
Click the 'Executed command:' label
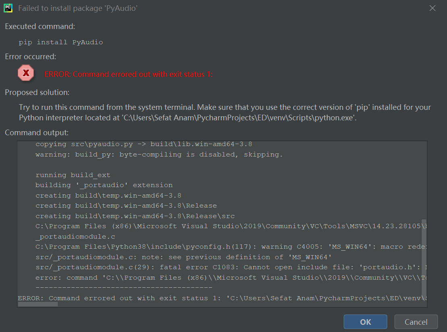(x=39, y=26)
